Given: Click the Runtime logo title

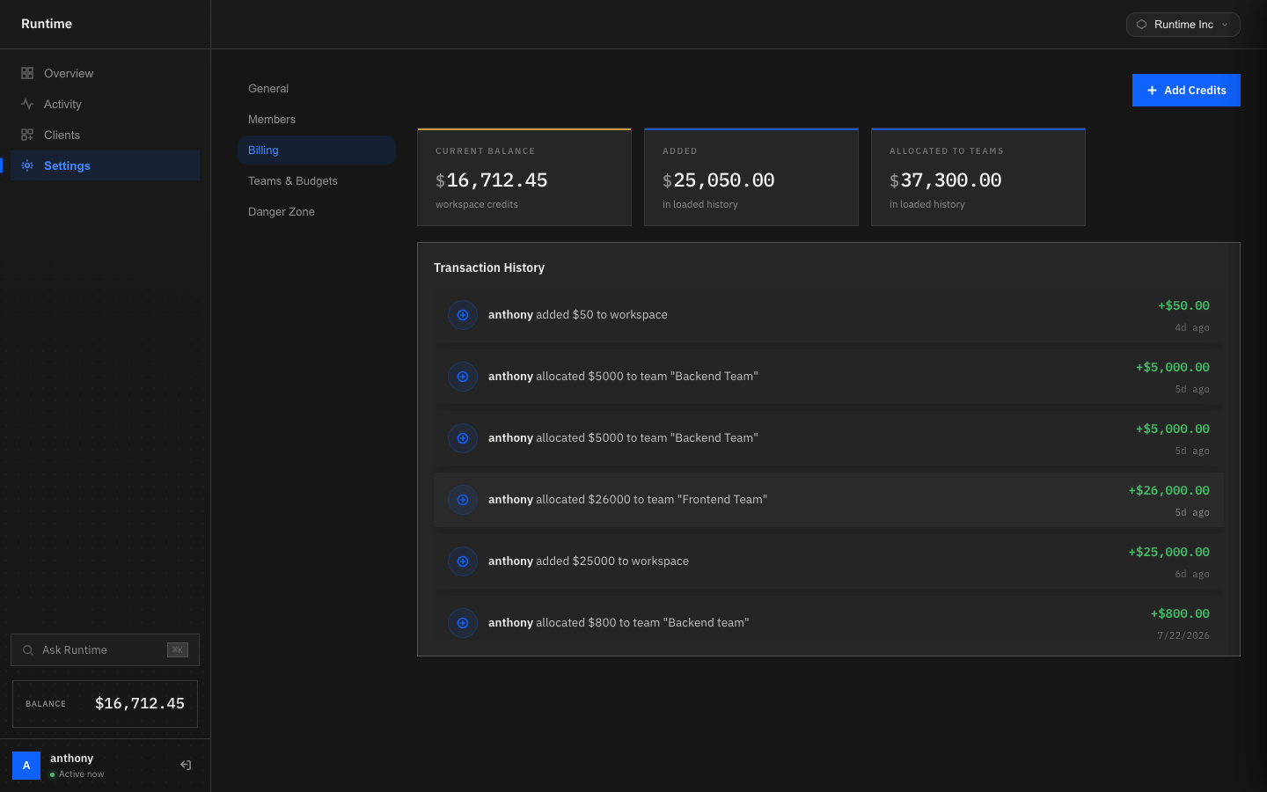Looking at the screenshot, I should [x=47, y=24].
